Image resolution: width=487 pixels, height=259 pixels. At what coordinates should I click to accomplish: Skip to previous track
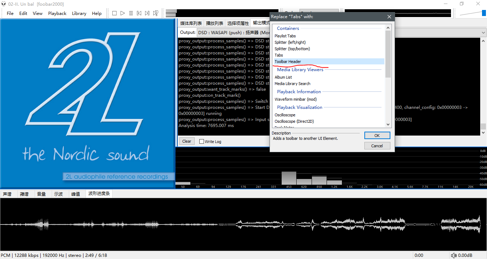coord(139,13)
